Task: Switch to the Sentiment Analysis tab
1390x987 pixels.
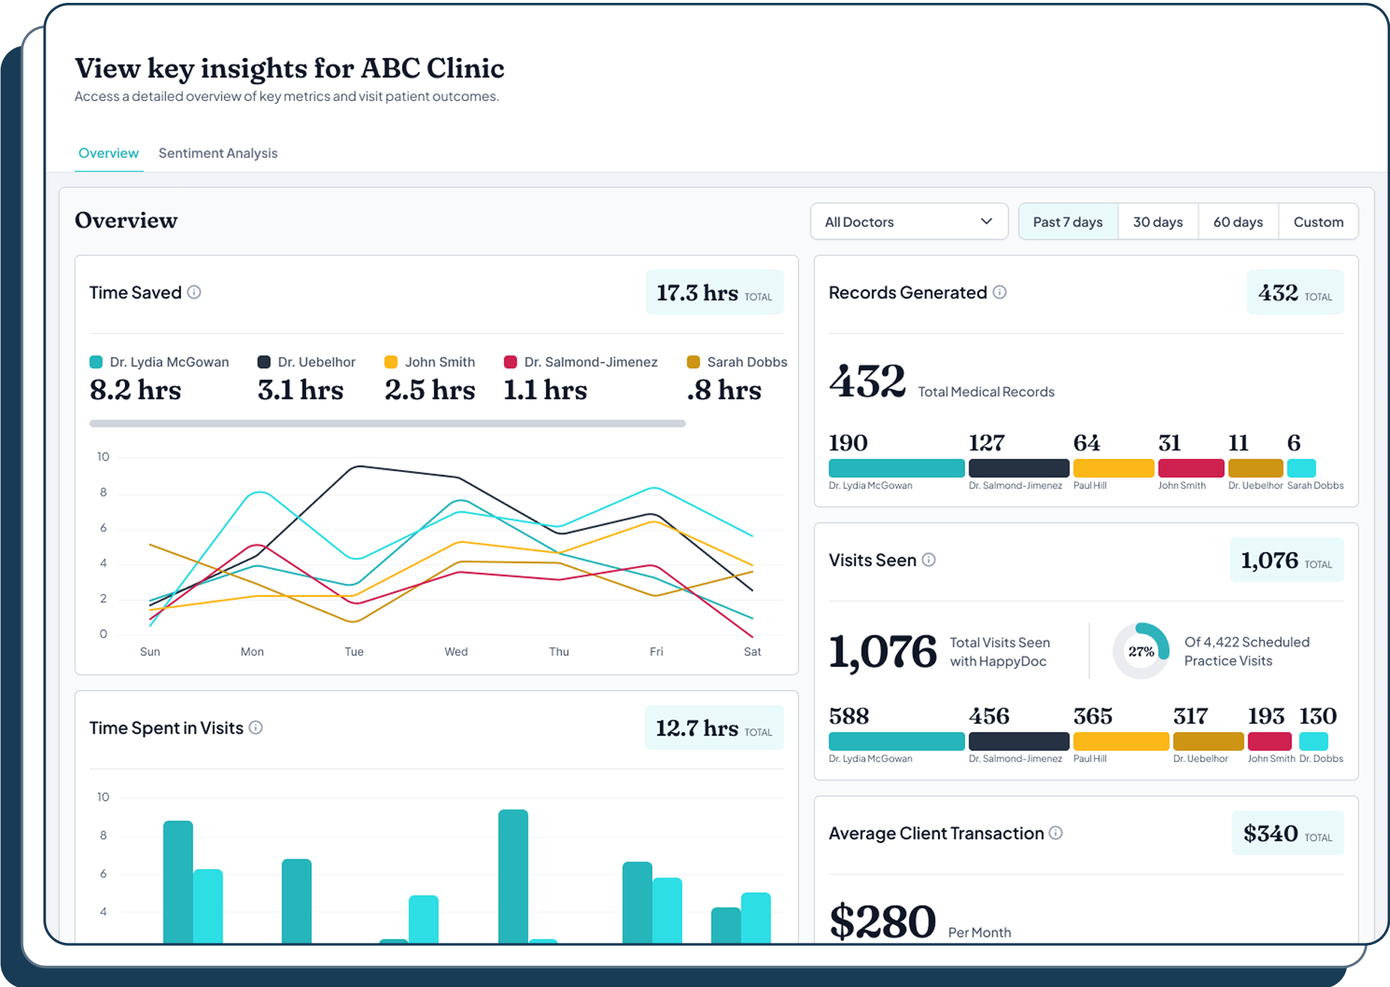Action: coord(217,153)
